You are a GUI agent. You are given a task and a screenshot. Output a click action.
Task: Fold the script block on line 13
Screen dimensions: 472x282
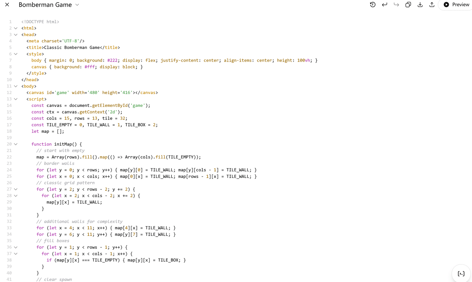15,99
